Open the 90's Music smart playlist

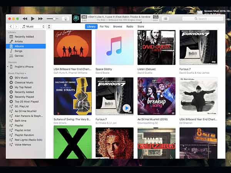(26, 78)
